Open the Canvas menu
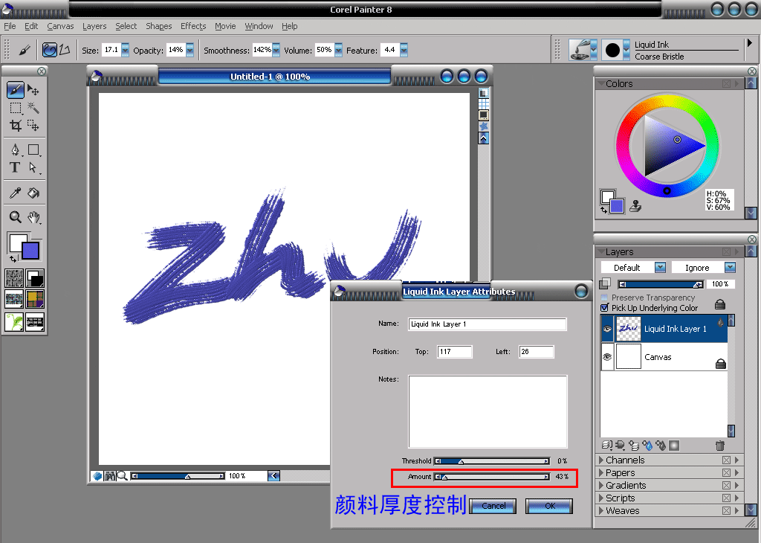This screenshot has width=761, height=543. pos(60,26)
